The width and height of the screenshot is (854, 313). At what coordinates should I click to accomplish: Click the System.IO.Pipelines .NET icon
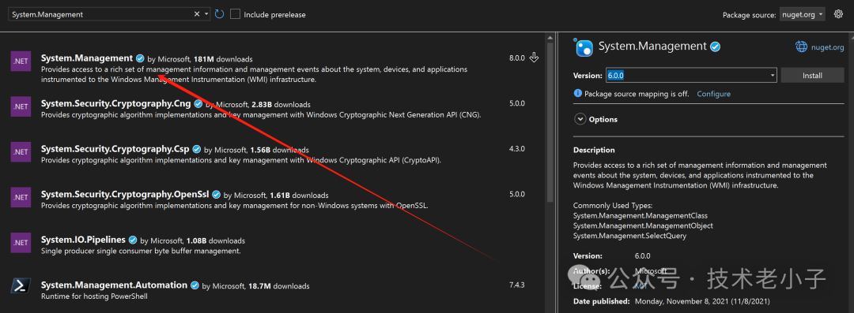coord(21,243)
